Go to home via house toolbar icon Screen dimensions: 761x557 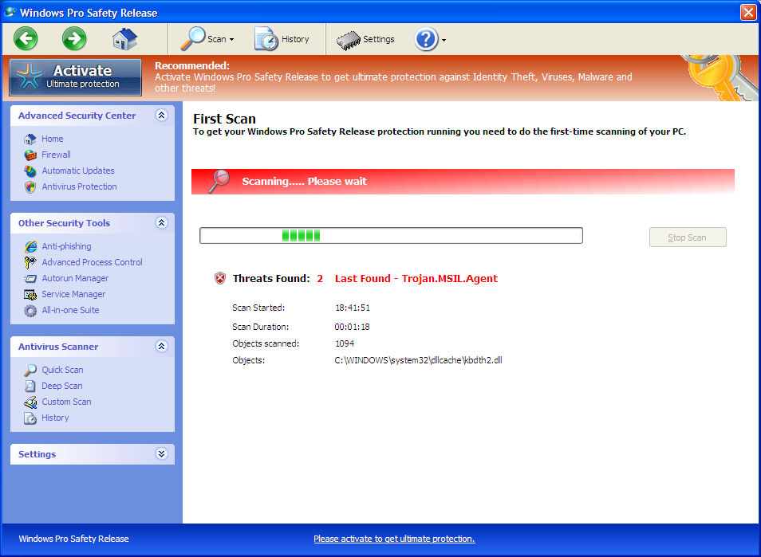tap(124, 39)
